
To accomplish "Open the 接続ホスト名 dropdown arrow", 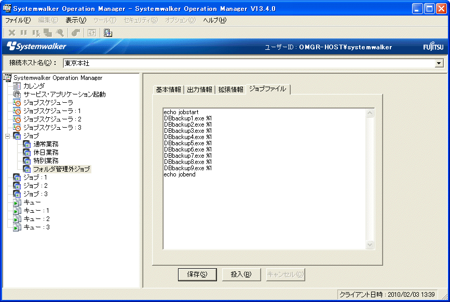I will [x=439, y=63].
